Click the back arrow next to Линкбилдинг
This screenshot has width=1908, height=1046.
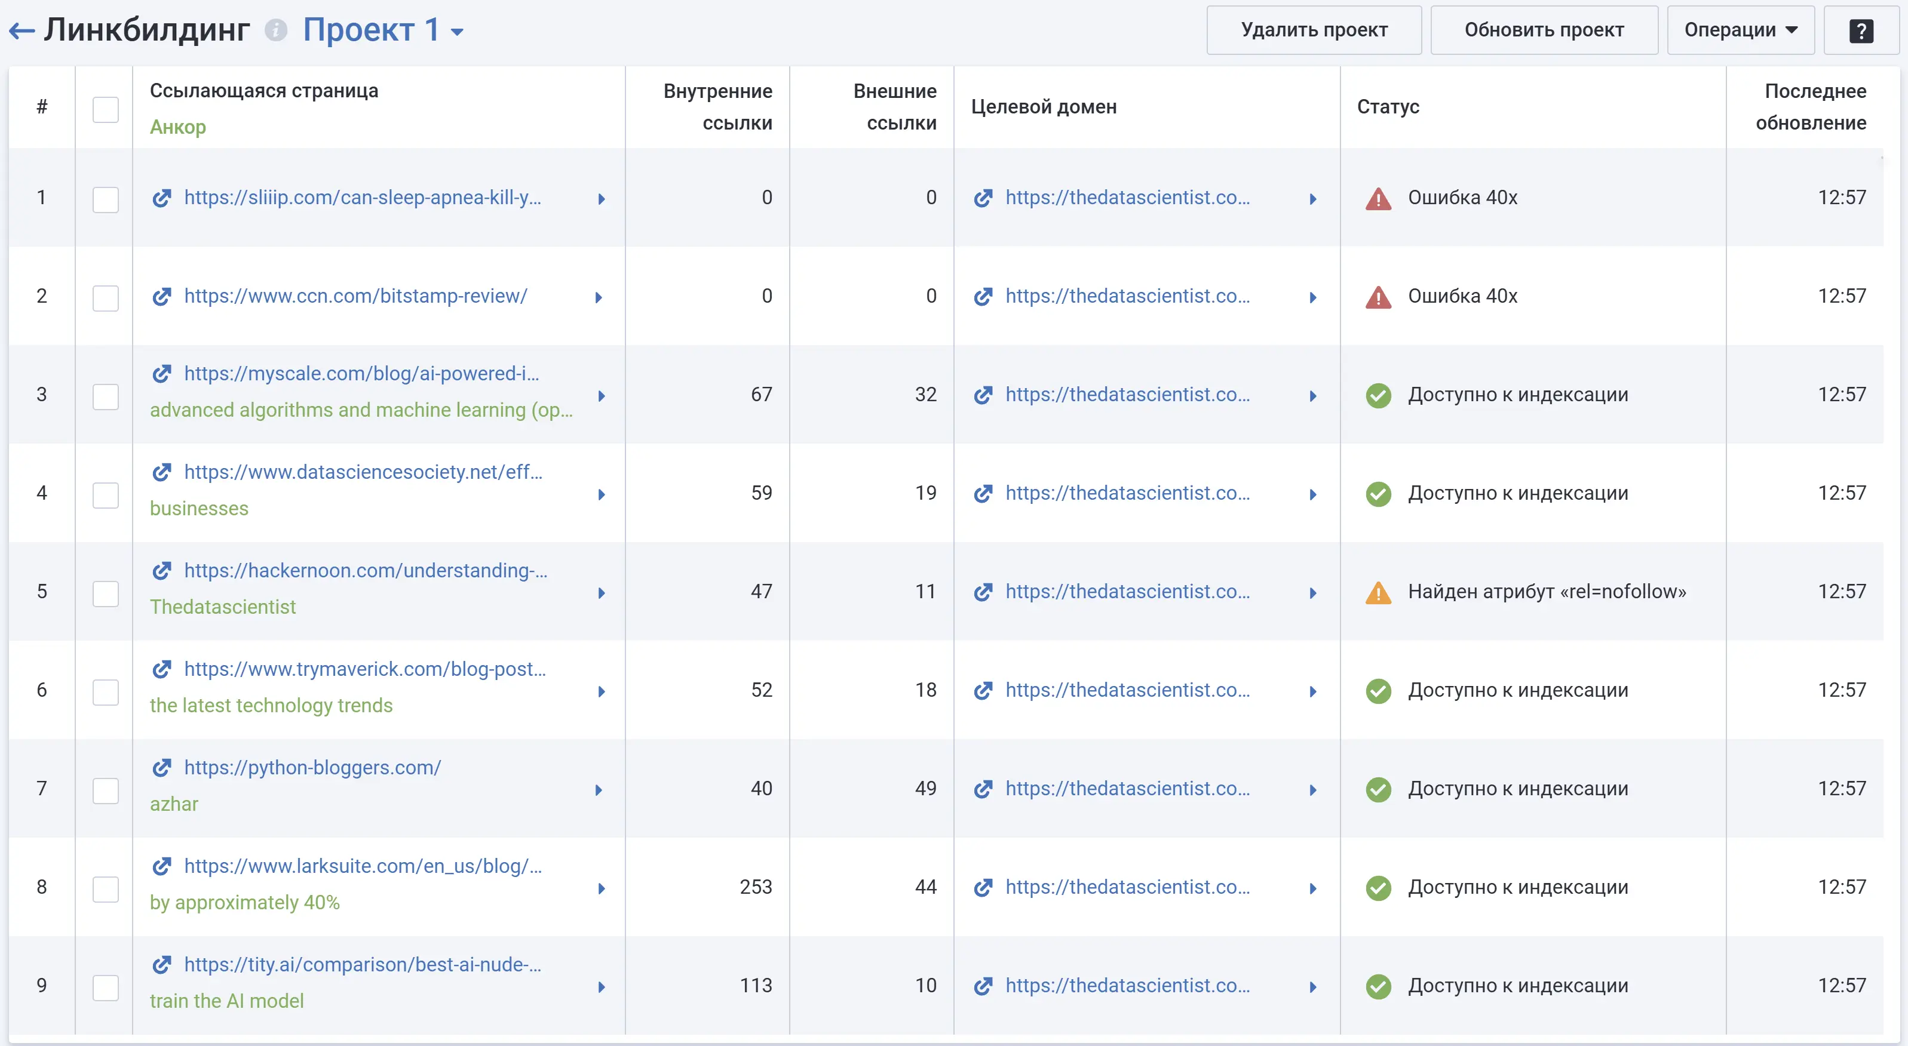point(22,31)
